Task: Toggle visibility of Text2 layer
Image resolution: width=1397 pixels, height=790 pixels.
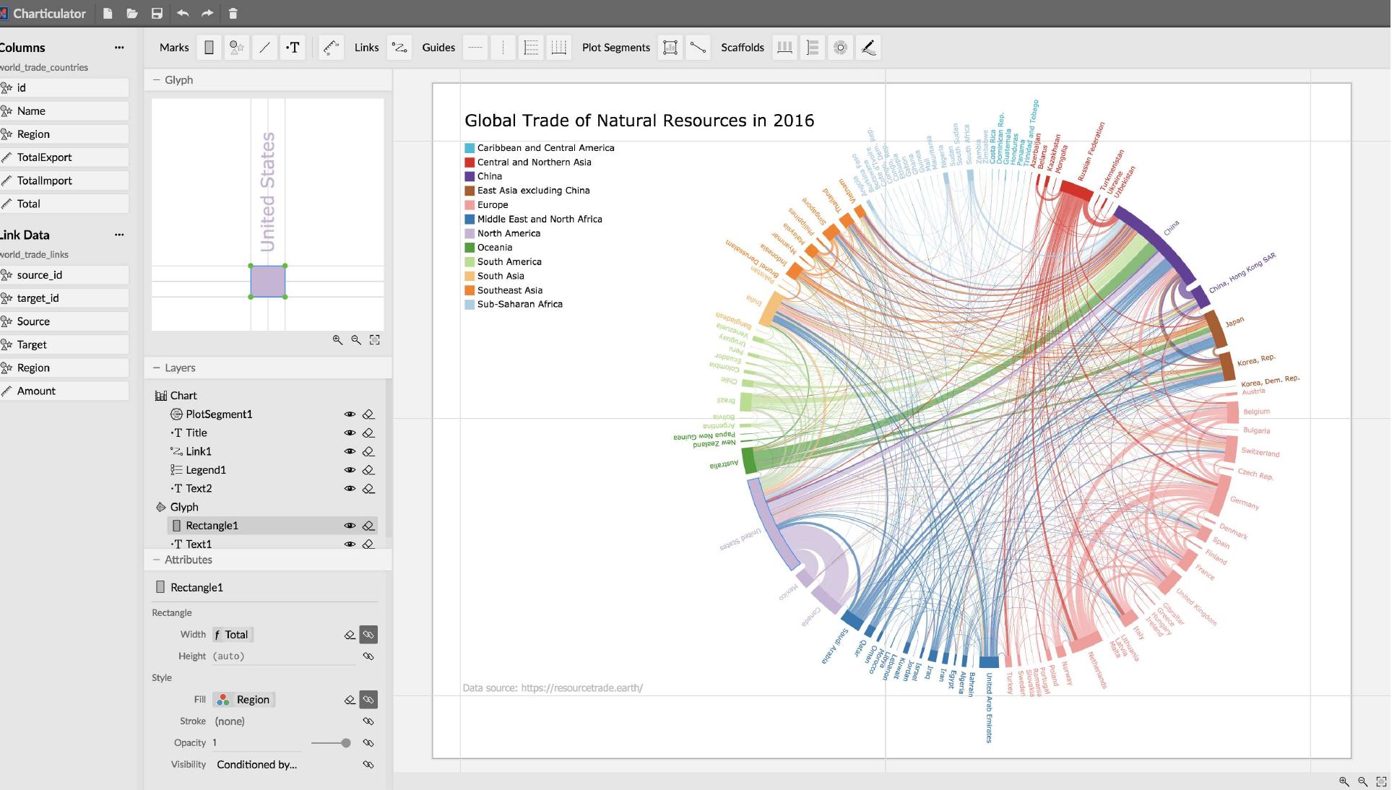Action: (350, 488)
